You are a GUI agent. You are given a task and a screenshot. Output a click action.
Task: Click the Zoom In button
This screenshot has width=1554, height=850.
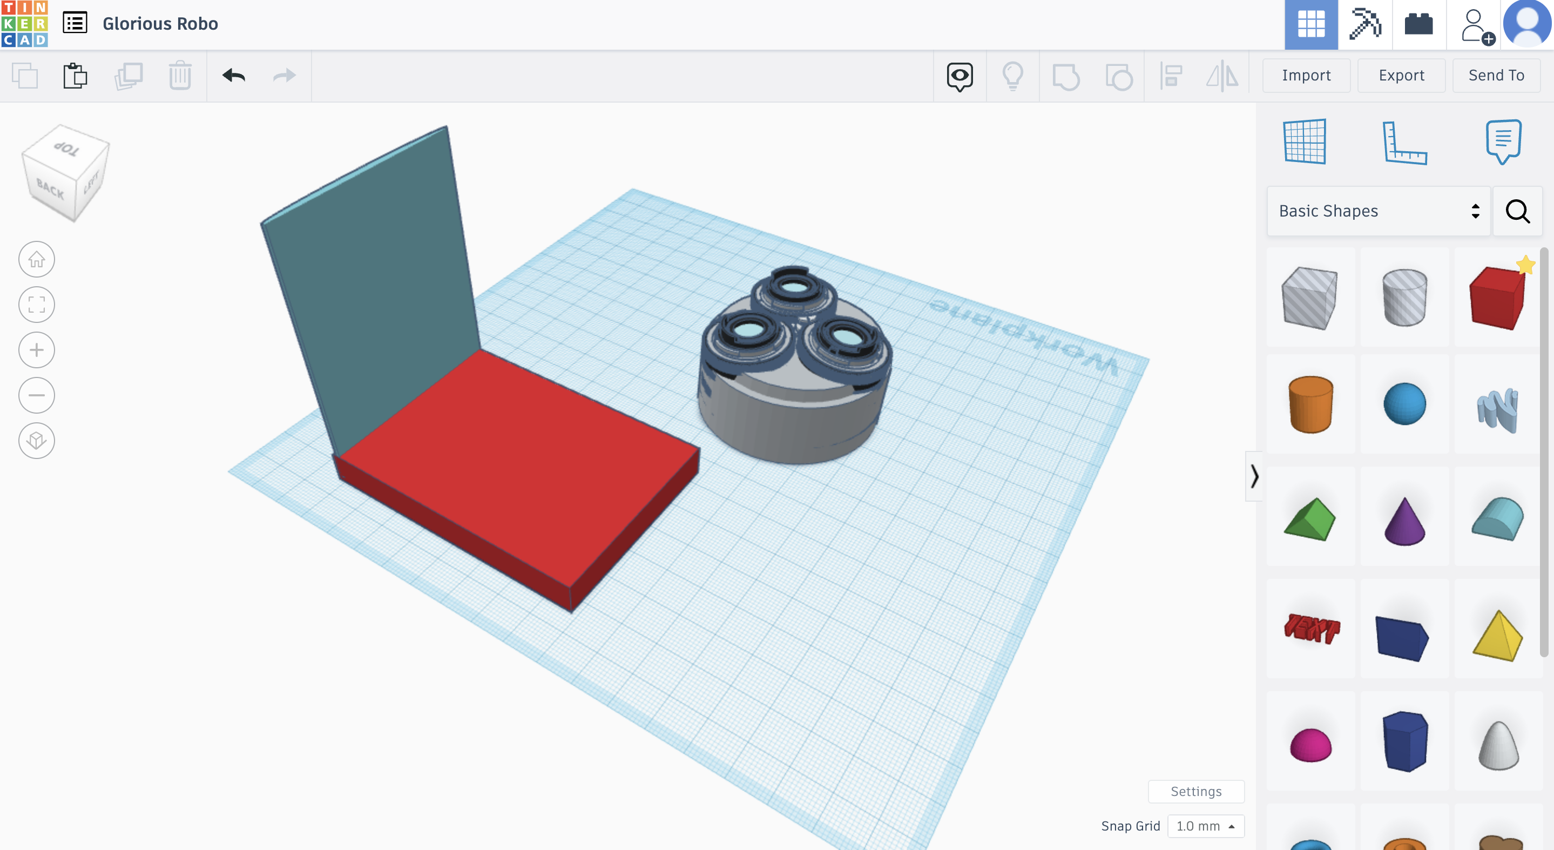(37, 348)
